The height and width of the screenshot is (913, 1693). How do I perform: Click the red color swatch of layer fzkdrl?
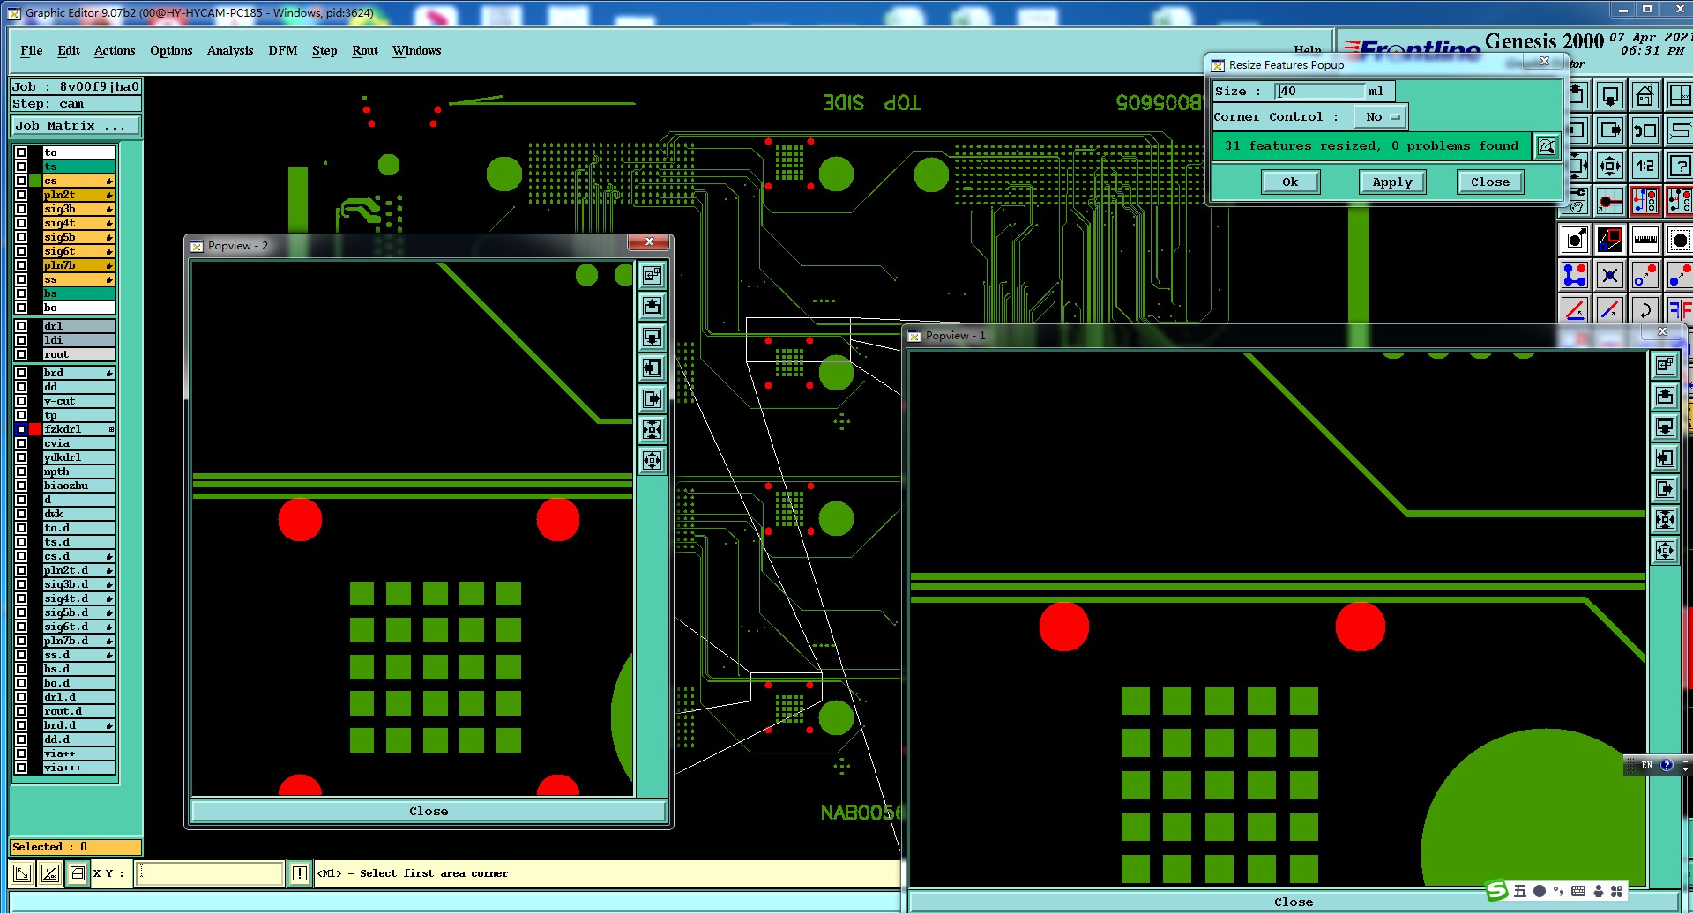point(35,429)
